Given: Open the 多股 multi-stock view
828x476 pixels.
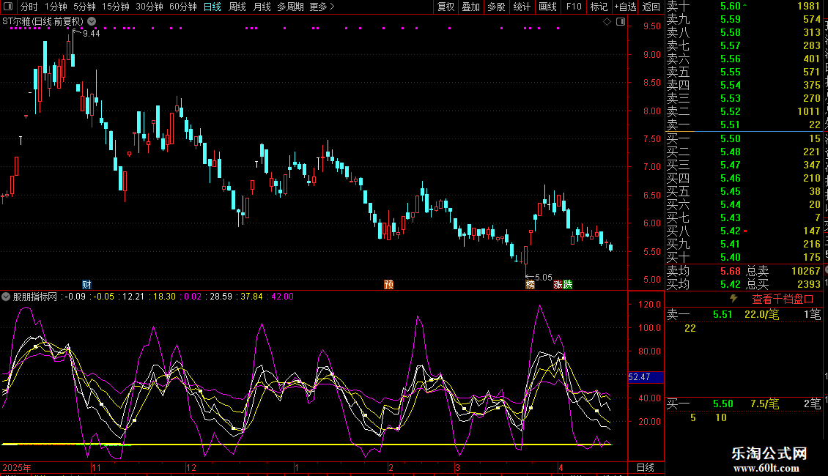Looking at the screenshot, I should coord(496,7).
